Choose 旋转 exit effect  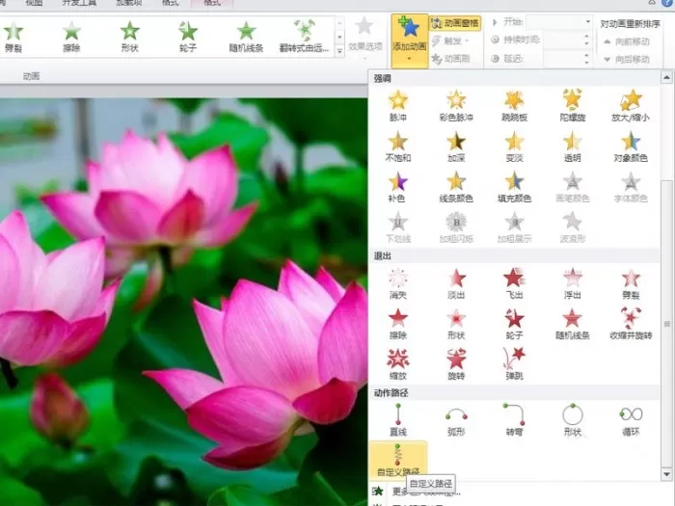pos(456,364)
